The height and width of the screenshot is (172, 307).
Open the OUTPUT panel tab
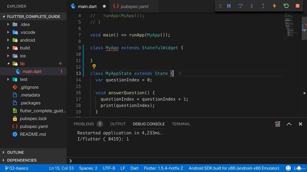point(118,124)
